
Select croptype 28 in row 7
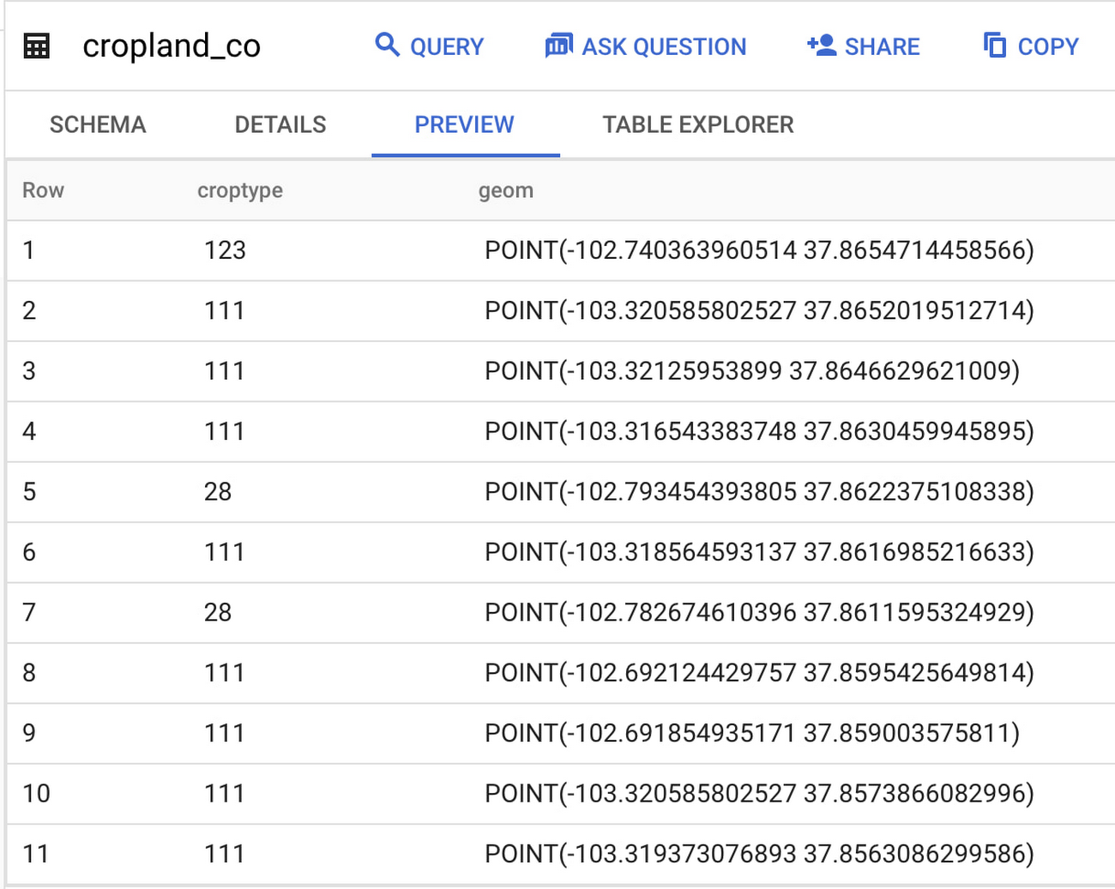(x=218, y=613)
